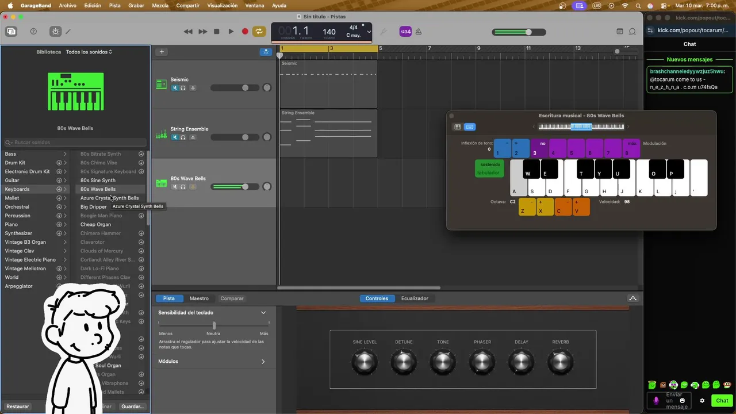Open the Loop Browser icon
The height and width of the screenshot is (414, 736).
click(x=632, y=32)
